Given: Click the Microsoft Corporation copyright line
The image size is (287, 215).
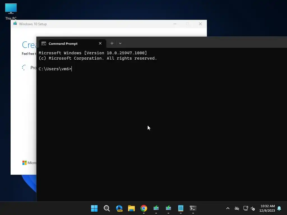Looking at the screenshot, I should click(x=98, y=58).
